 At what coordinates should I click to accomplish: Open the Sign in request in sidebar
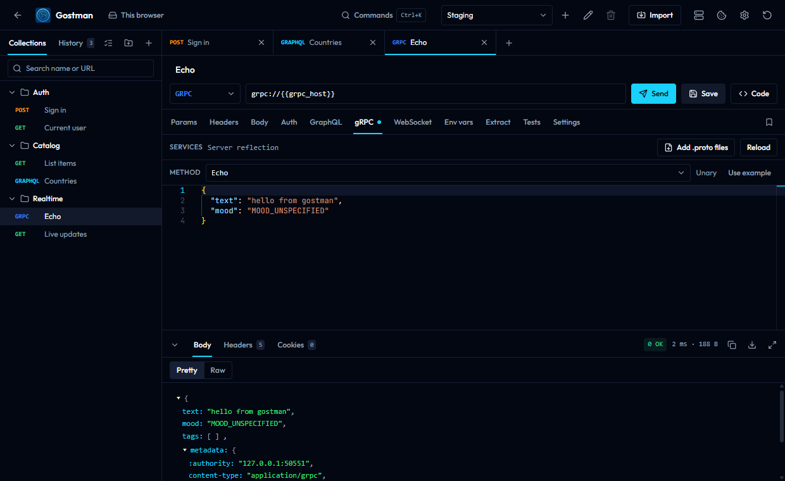coord(80,110)
